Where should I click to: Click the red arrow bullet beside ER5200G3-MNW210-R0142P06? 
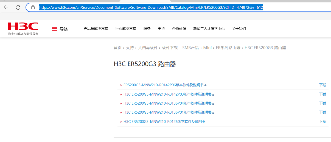(x=121, y=85)
